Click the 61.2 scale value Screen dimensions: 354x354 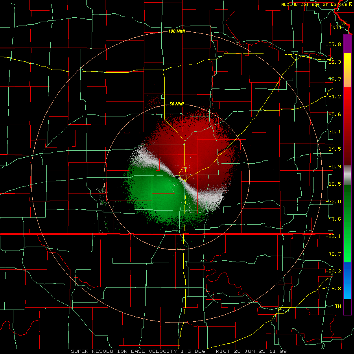pos(335,97)
